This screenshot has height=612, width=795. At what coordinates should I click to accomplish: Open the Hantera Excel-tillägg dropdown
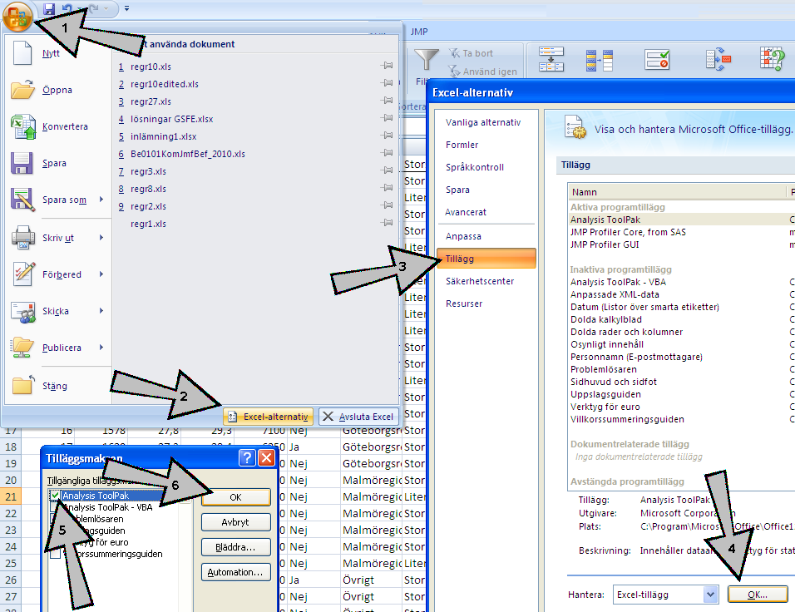tap(710, 595)
